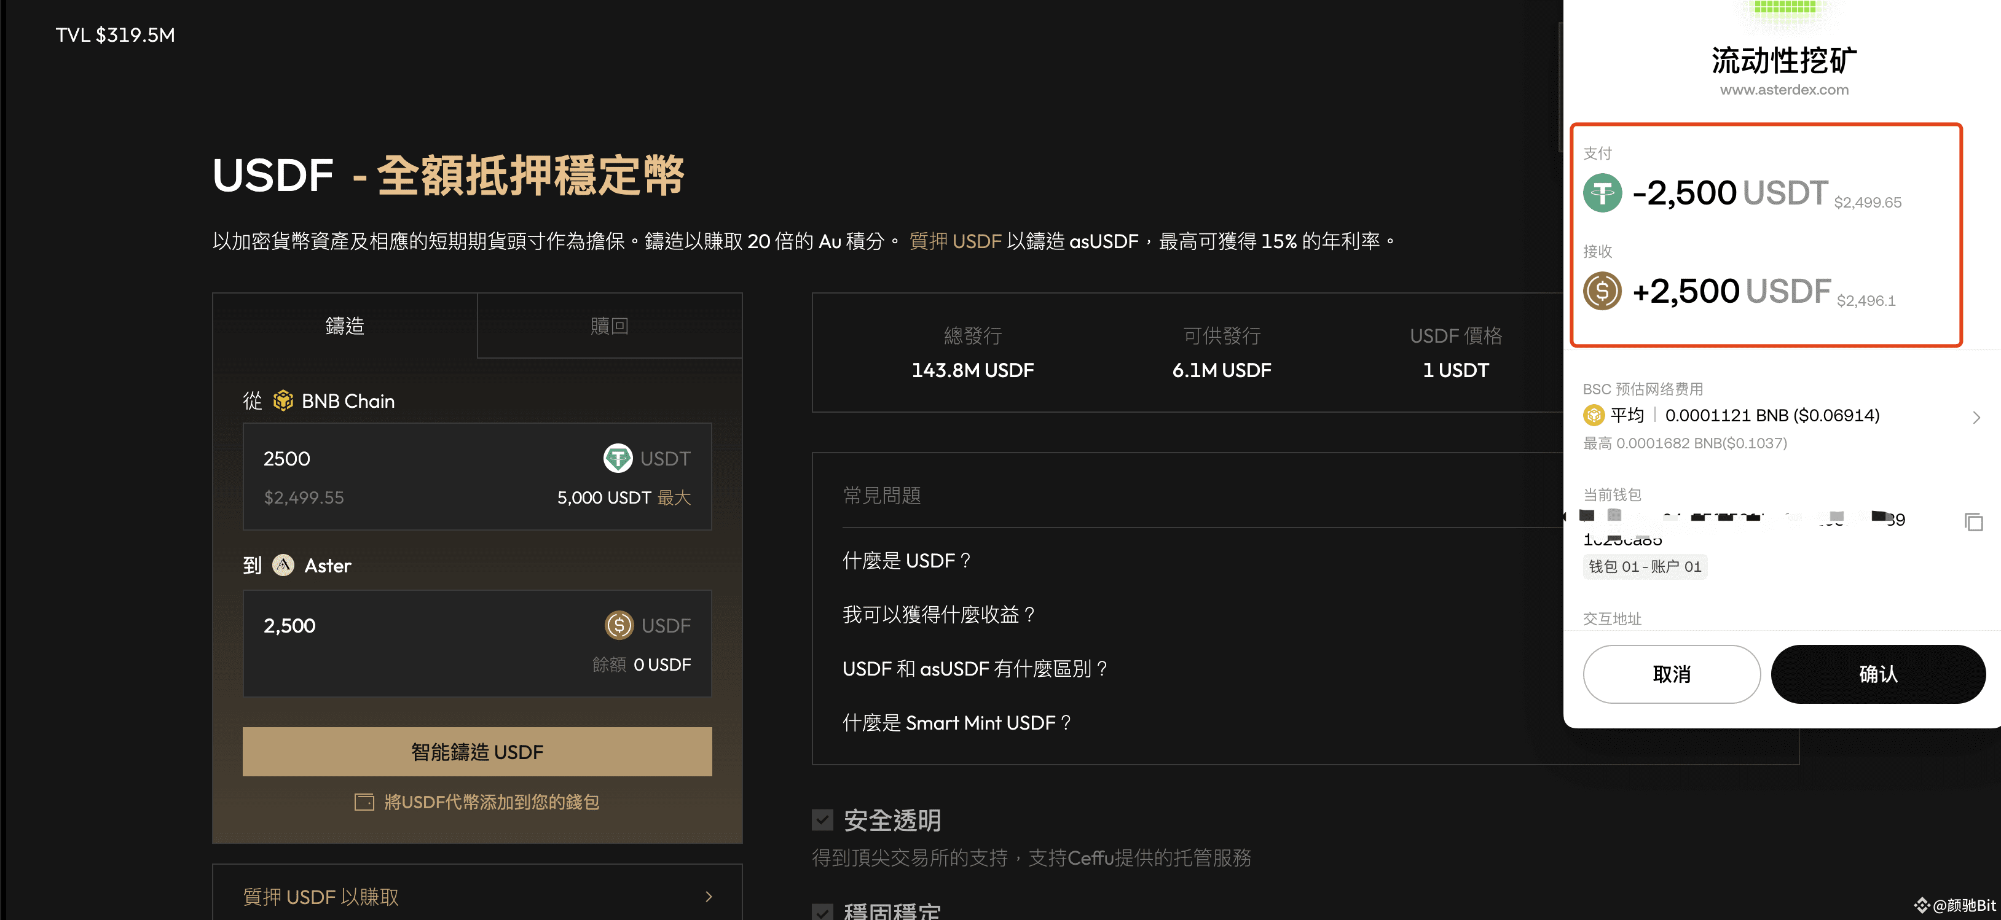The width and height of the screenshot is (2001, 920).
Task: Click the 質押 USDF link in the description
Action: pyautogui.click(x=954, y=241)
